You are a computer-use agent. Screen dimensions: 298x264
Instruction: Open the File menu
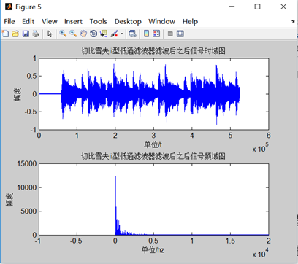(x=9, y=21)
